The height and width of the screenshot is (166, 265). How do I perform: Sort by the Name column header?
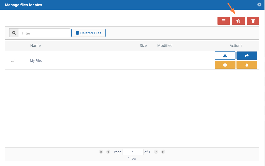(x=35, y=46)
